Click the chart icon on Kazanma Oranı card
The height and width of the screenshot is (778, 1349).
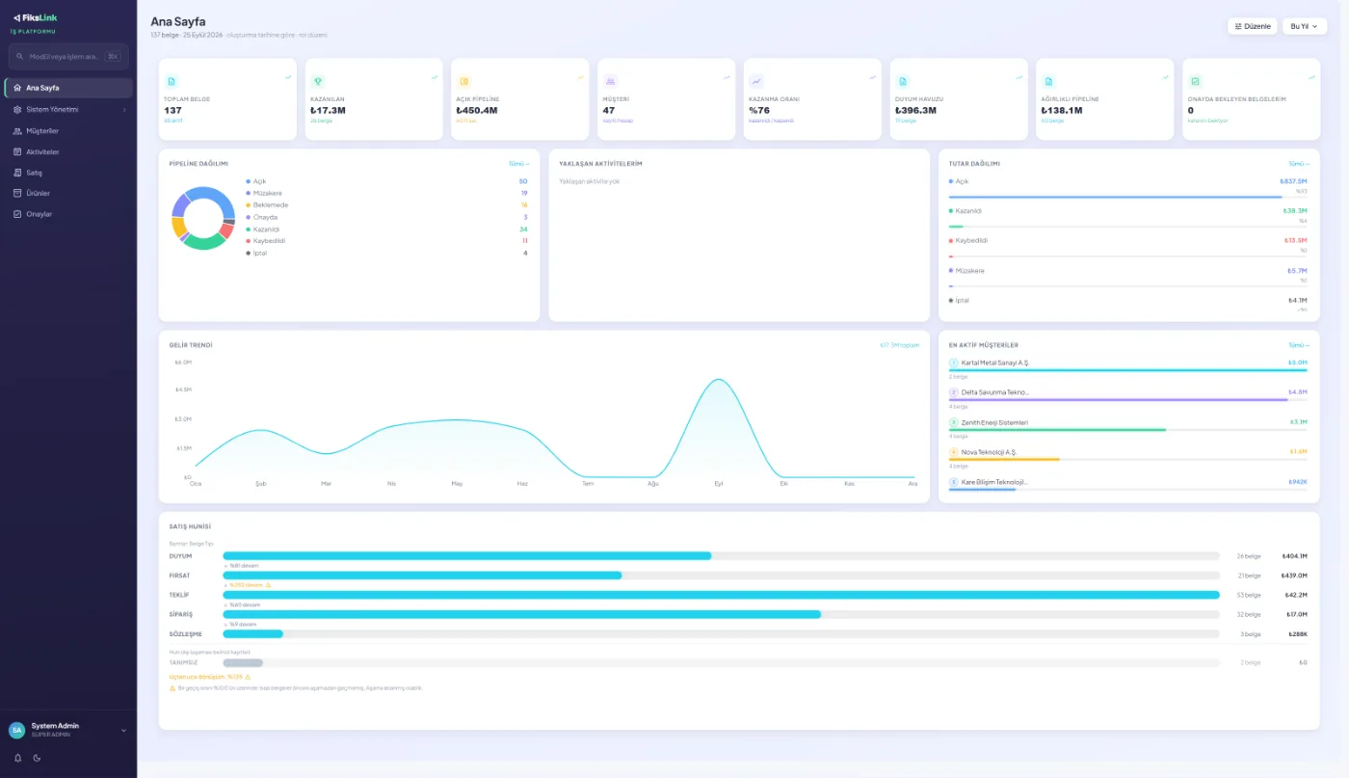pos(756,82)
